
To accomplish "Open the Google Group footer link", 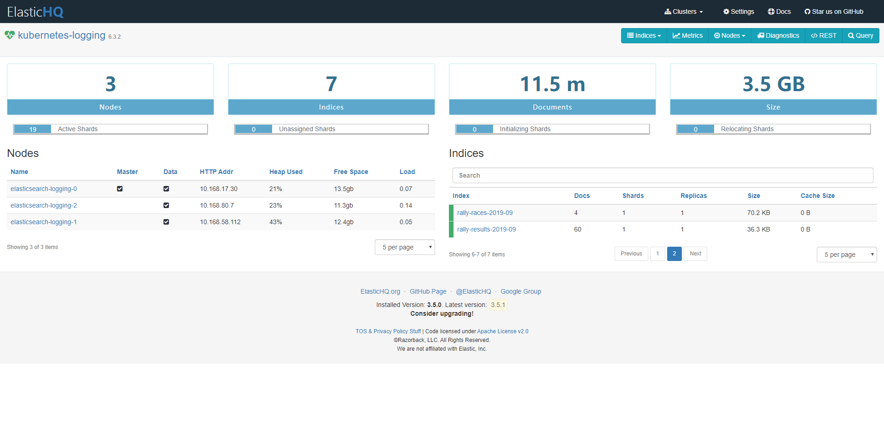I will 521,291.
